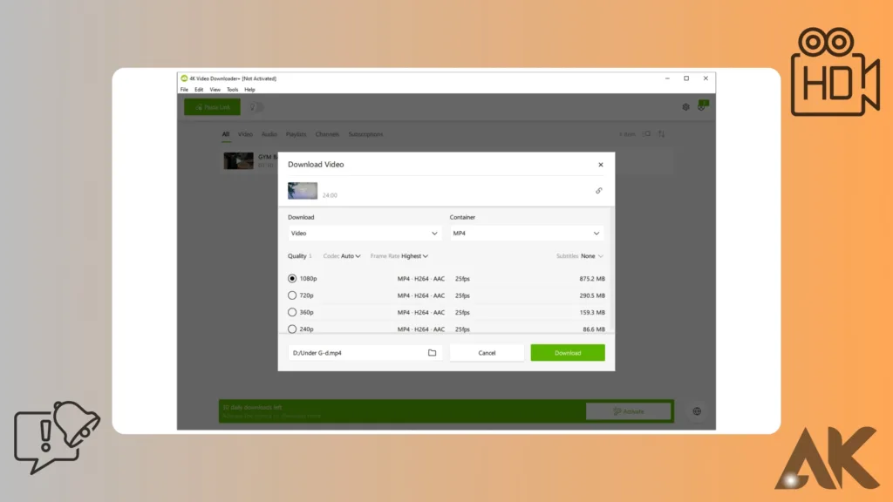This screenshot has height=502, width=893.
Task: Switch to the Audio tab
Action: (x=269, y=134)
